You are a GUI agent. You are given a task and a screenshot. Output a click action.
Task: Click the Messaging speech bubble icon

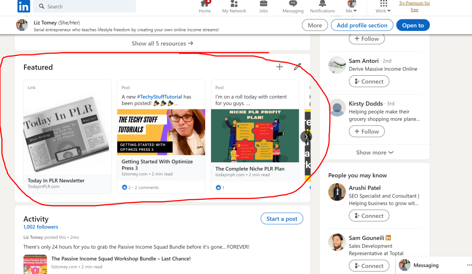pyautogui.click(x=293, y=3)
